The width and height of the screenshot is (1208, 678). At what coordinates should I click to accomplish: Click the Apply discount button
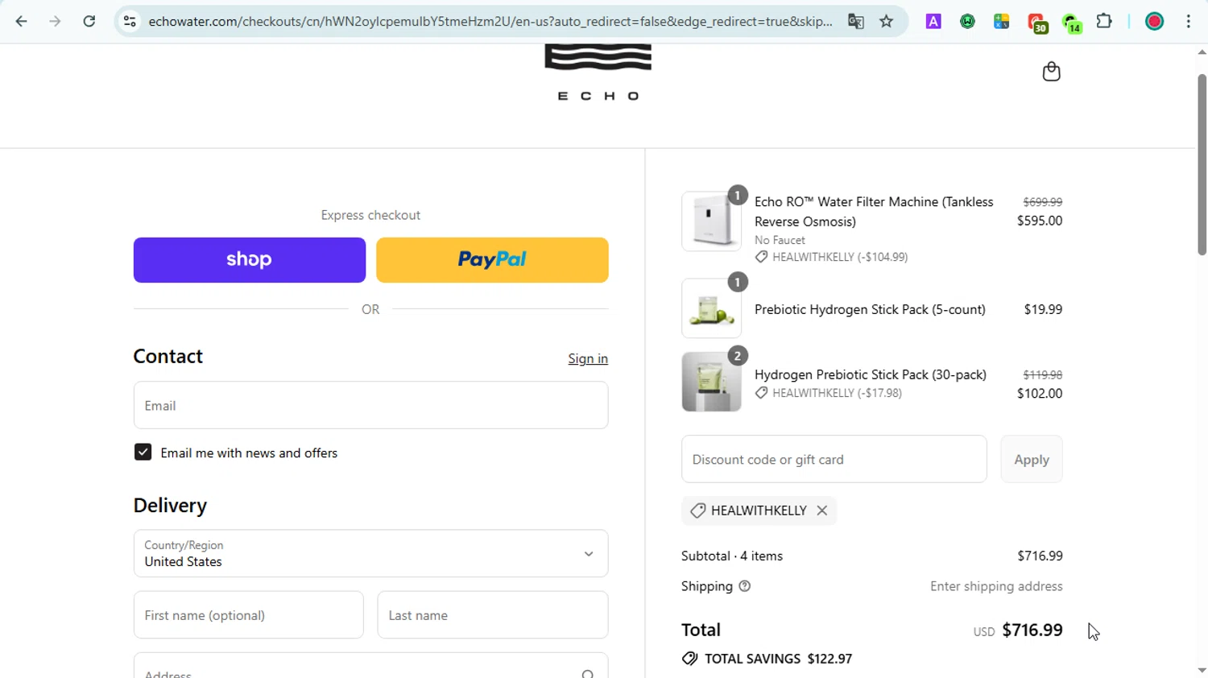tap(1031, 460)
